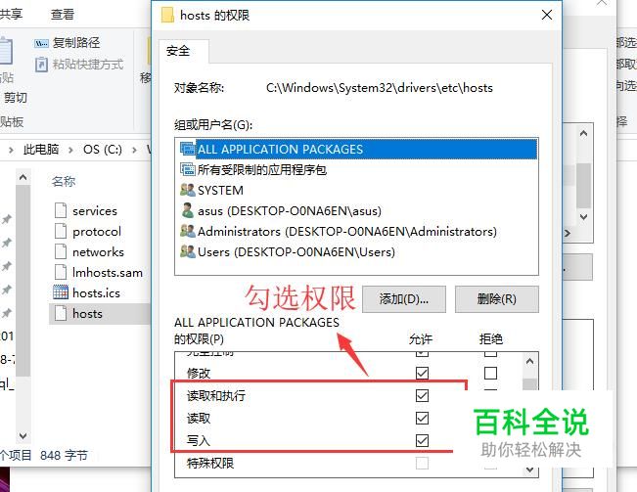Viewport: 637px width, 492px height.
Task: Toggle allow checkbox for 读取
Action: (x=422, y=418)
